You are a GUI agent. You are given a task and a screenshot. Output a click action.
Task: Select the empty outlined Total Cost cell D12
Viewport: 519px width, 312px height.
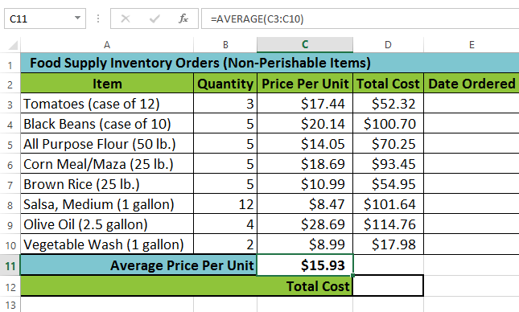pos(389,285)
